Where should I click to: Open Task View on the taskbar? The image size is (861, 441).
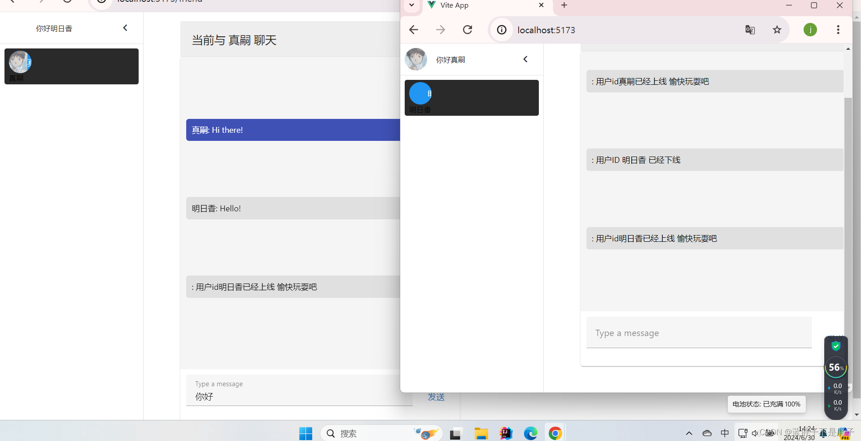(x=455, y=433)
